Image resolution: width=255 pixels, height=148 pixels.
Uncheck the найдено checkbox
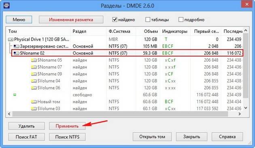[115, 19]
